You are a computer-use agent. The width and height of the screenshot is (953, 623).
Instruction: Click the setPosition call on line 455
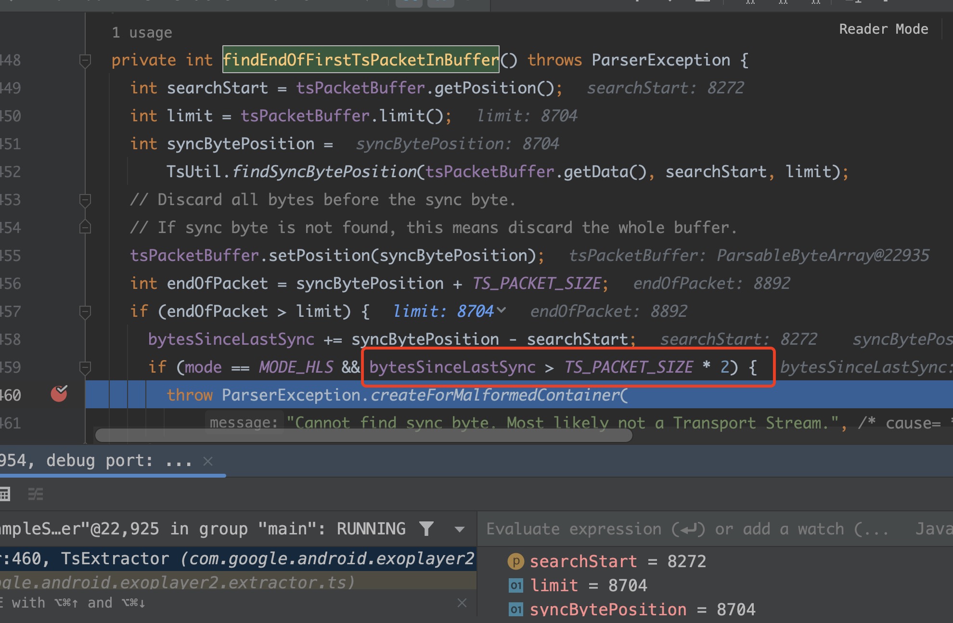coord(319,255)
